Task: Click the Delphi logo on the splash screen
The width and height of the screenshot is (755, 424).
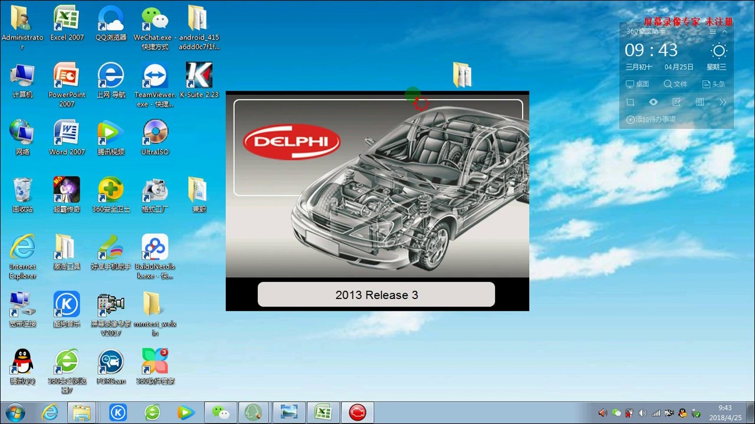Action: pyautogui.click(x=292, y=141)
